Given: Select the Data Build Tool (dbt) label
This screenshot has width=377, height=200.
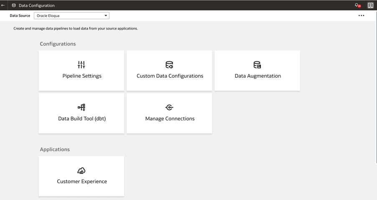Looking at the screenshot, I should 82,119.
